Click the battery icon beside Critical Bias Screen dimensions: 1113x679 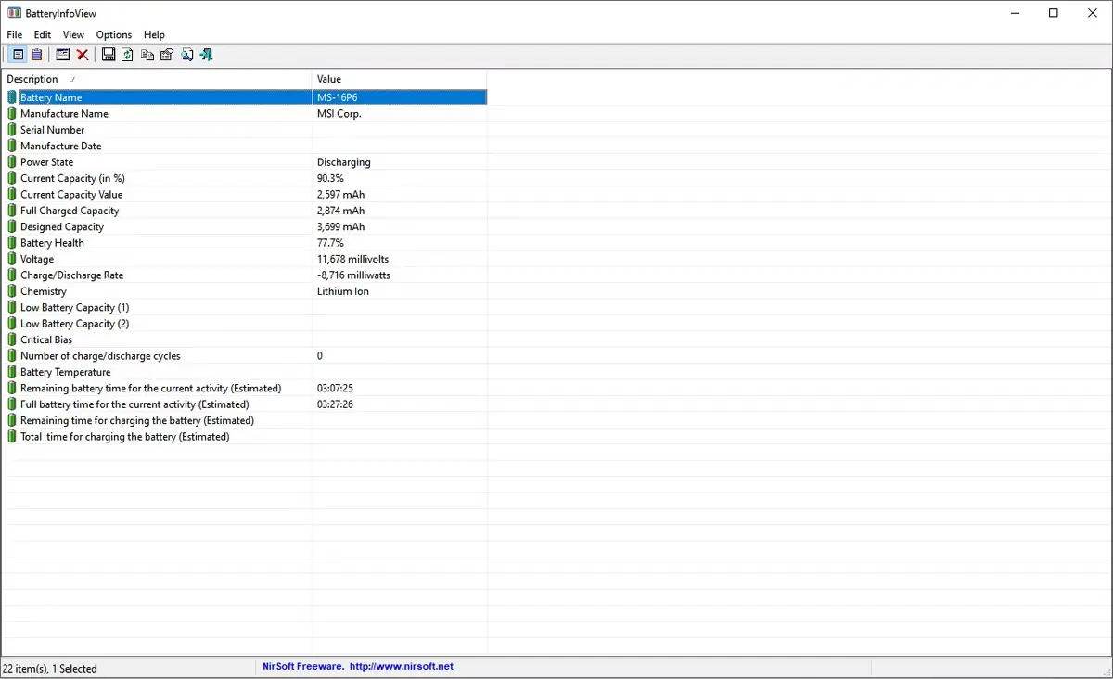[12, 339]
